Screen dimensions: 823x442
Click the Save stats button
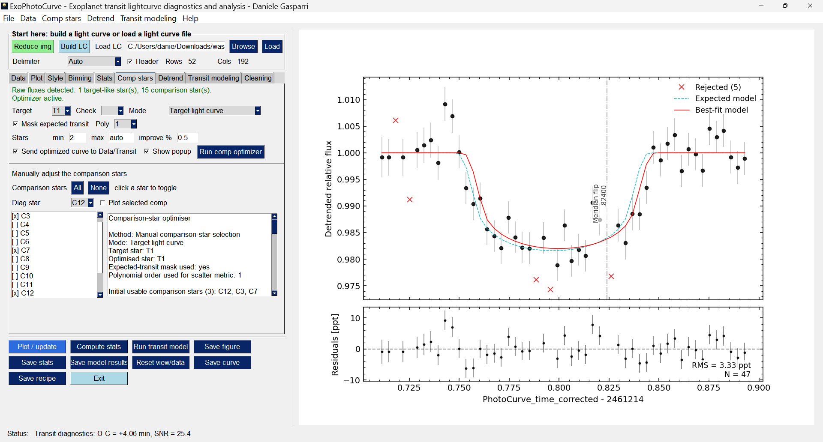37,362
